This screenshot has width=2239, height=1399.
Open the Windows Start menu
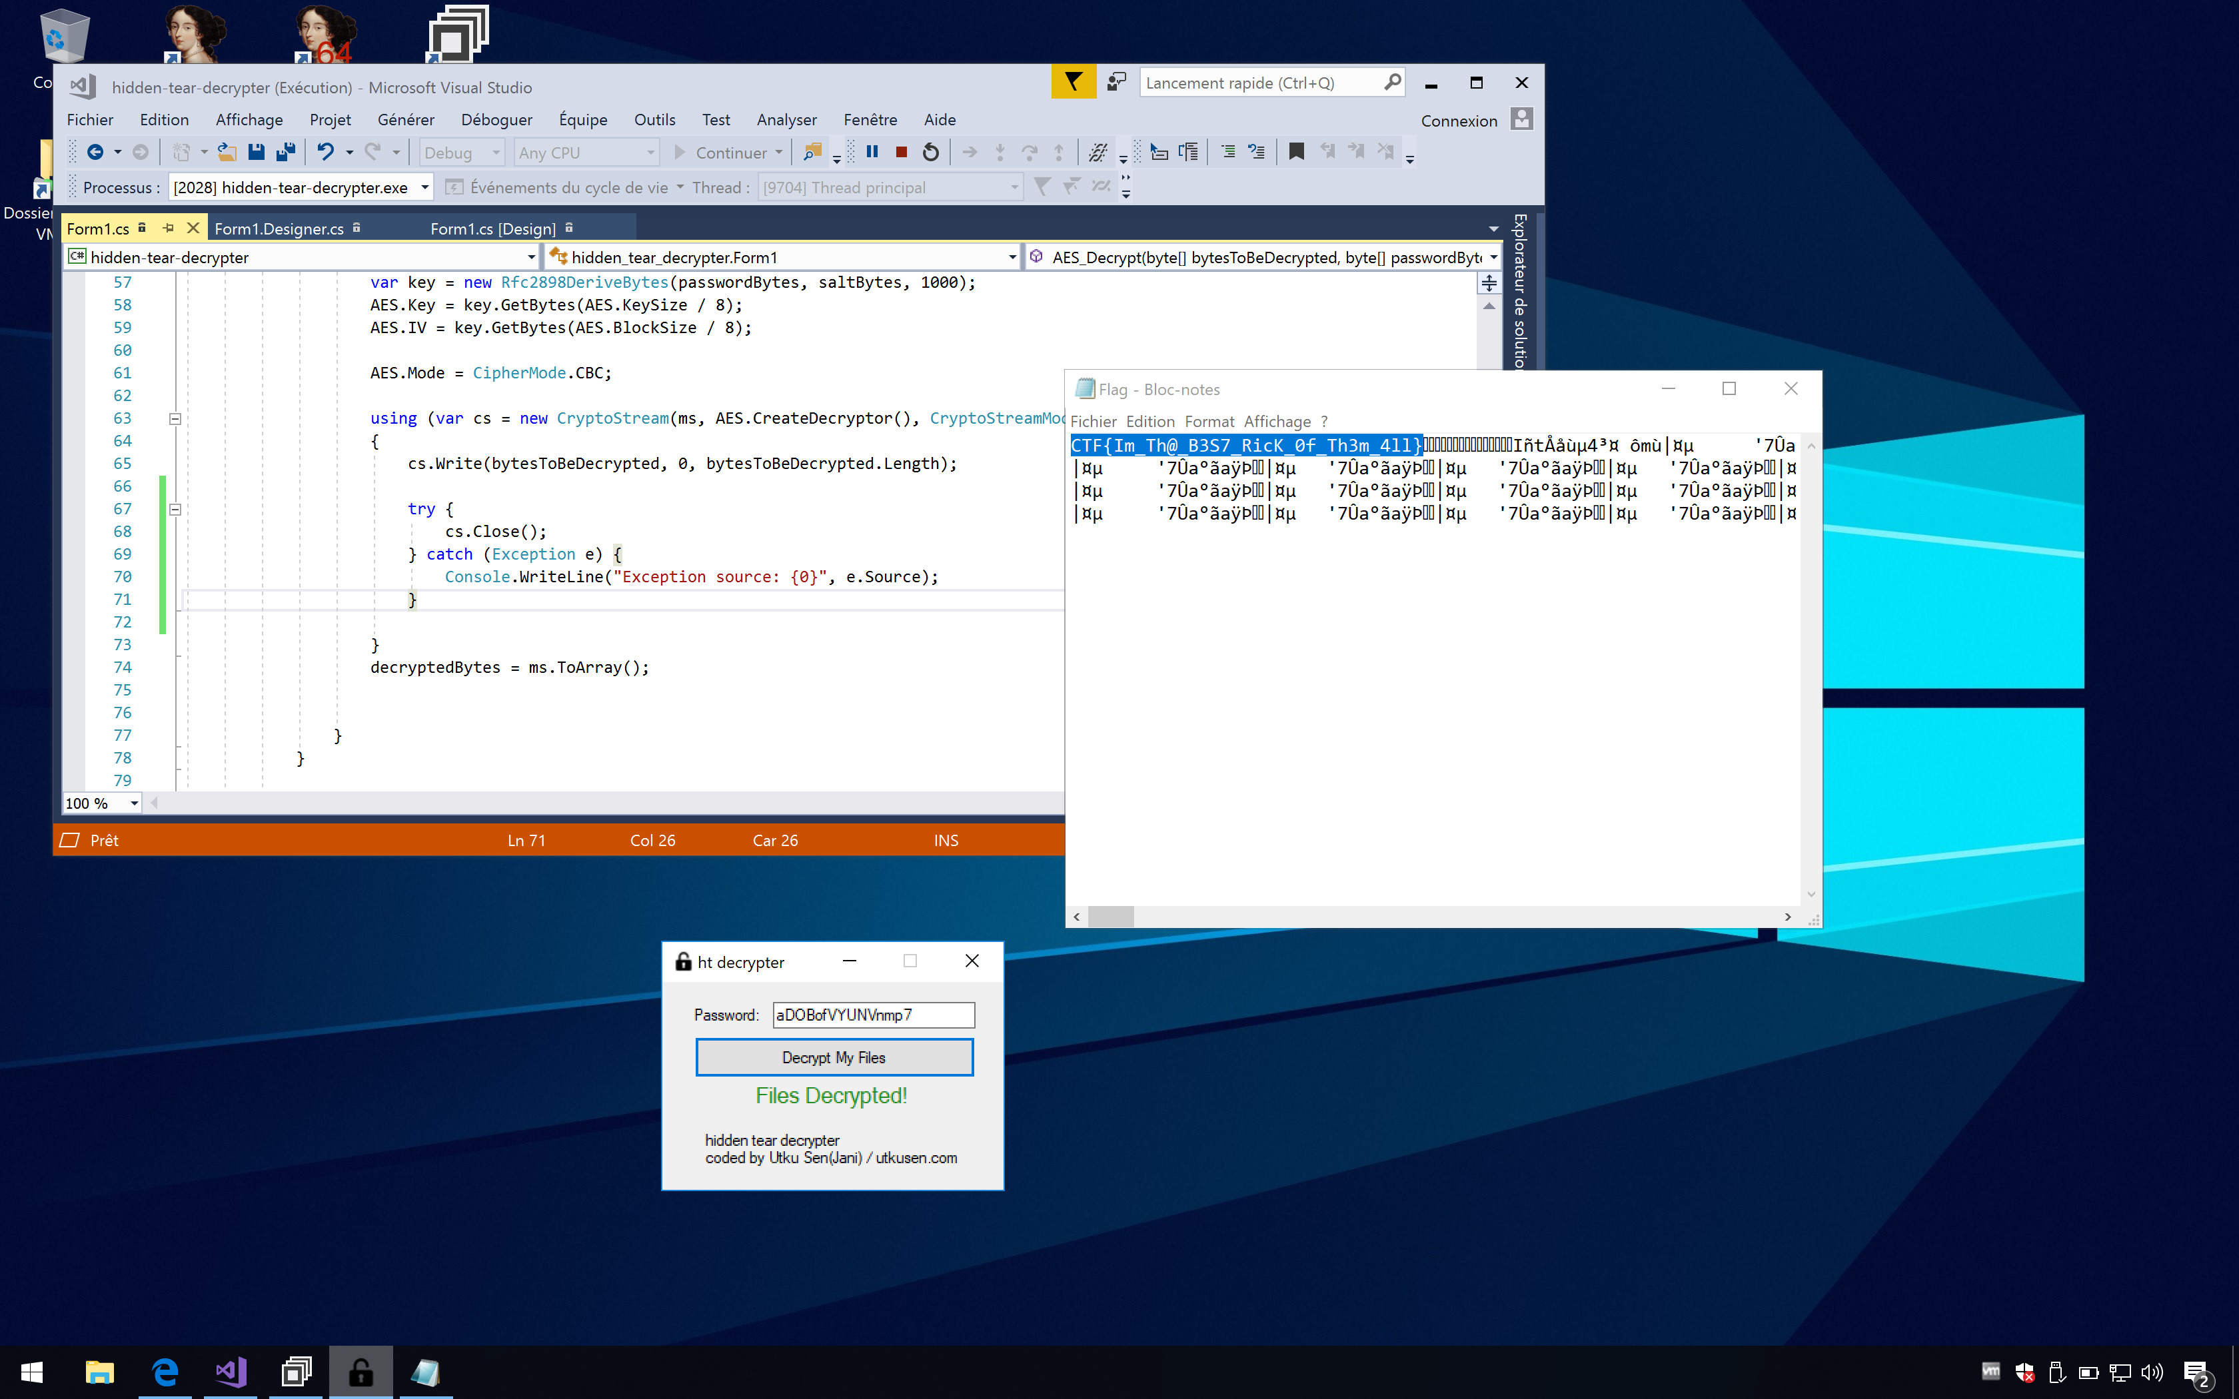coord(31,1372)
